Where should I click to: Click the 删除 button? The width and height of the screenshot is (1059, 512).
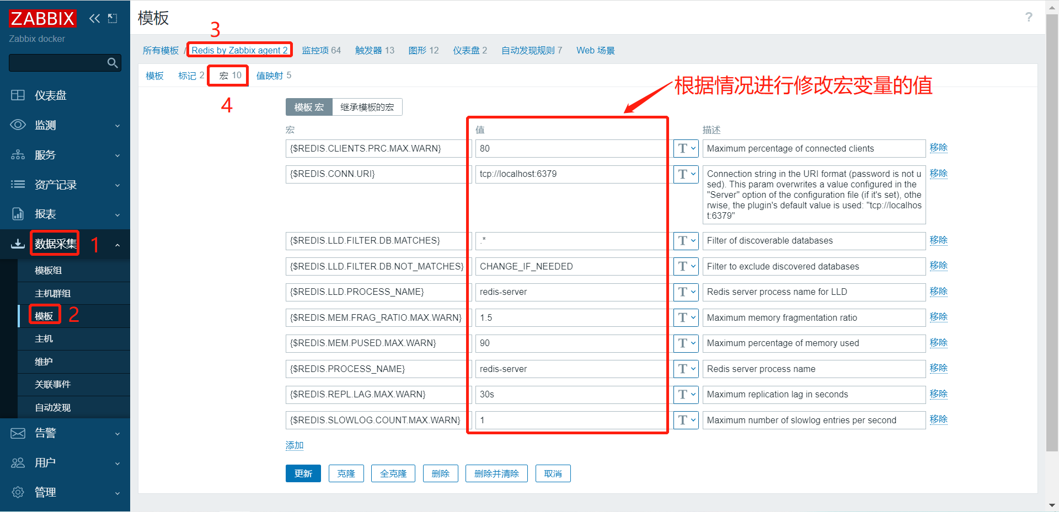(x=441, y=473)
